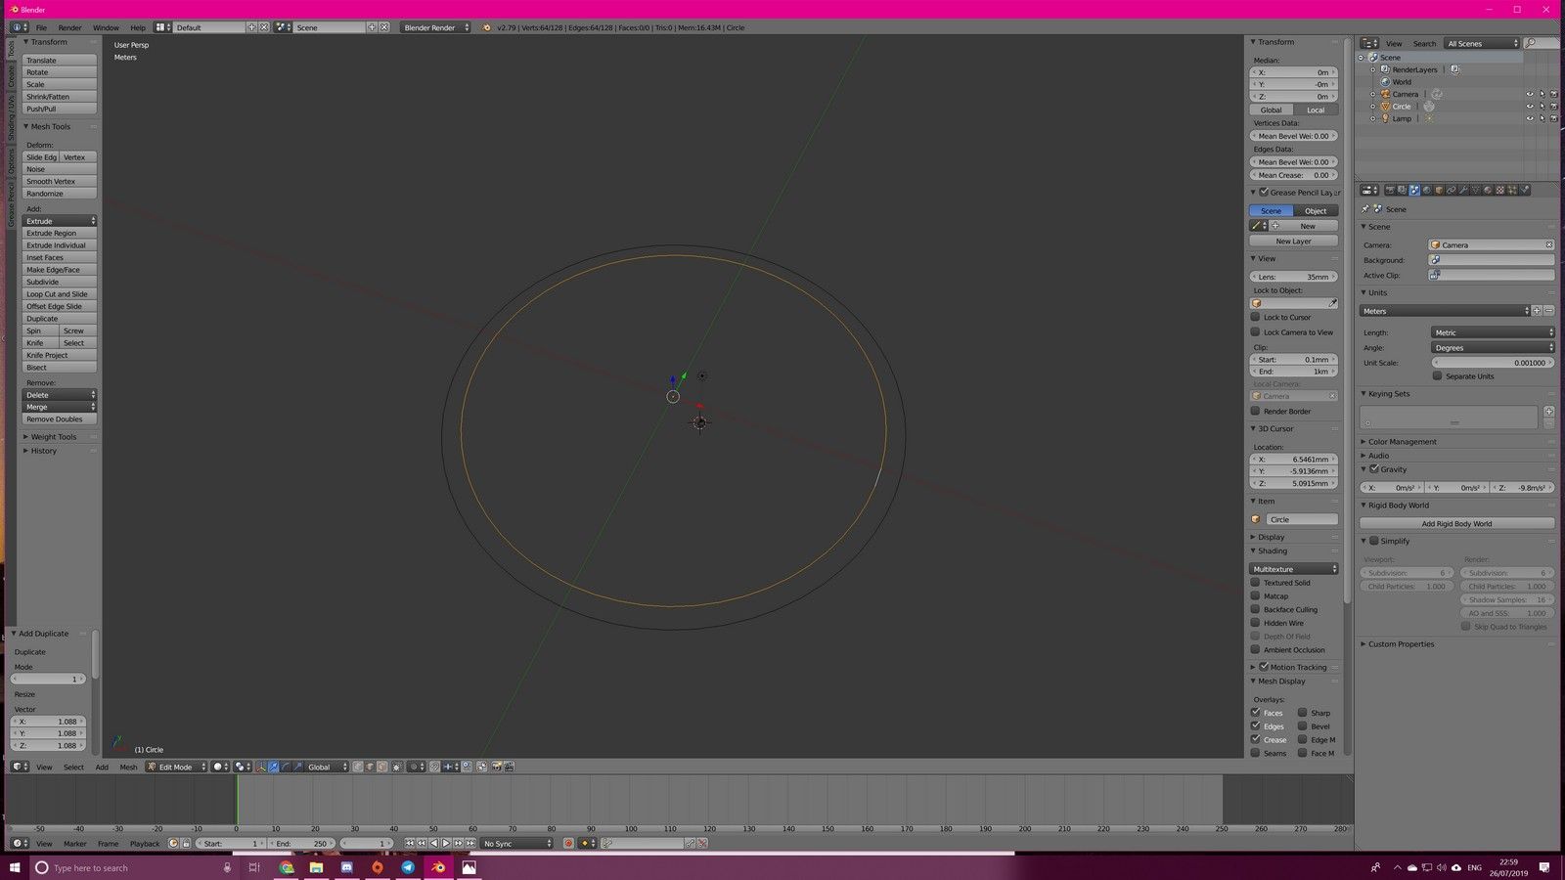Screen dimensions: 1565x880
Task: Click Subdivide mesh tool button
Action: tap(60, 282)
